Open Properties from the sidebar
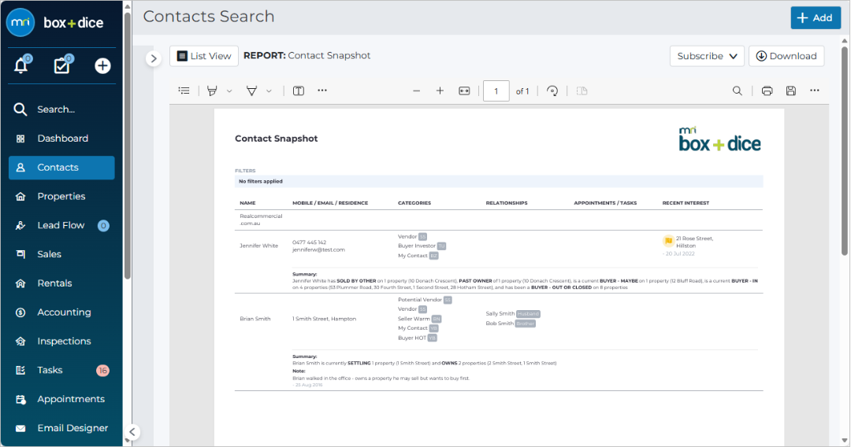851x447 pixels. (61, 196)
